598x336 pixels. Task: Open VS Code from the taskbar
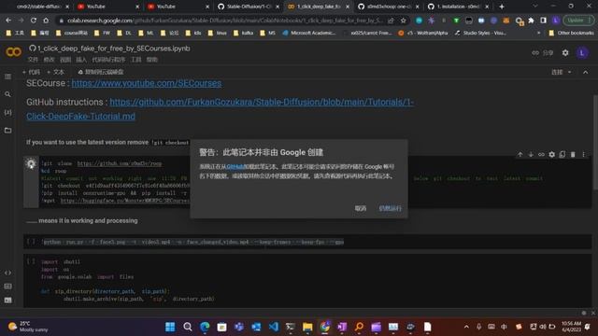(274, 327)
